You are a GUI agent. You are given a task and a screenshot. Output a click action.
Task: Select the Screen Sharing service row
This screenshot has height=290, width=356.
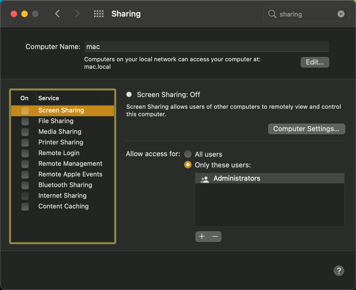click(x=63, y=111)
